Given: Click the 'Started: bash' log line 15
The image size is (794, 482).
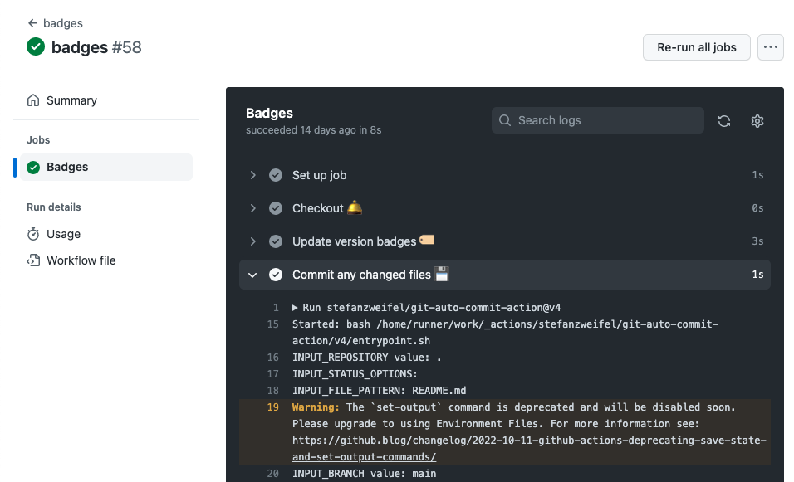Looking at the screenshot, I should point(505,333).
